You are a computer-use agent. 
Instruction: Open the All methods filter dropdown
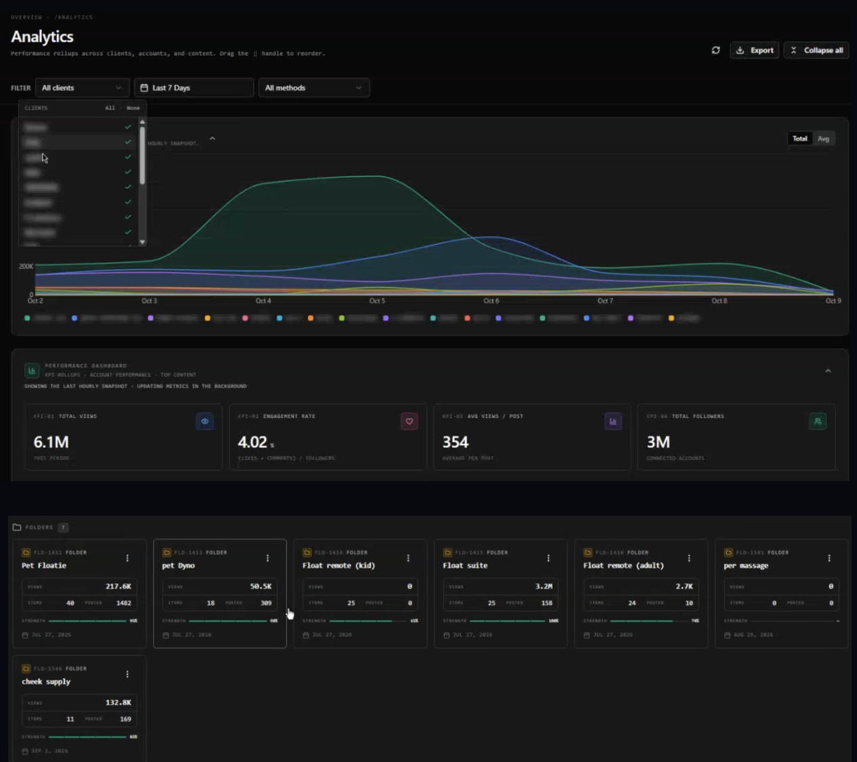314,88
